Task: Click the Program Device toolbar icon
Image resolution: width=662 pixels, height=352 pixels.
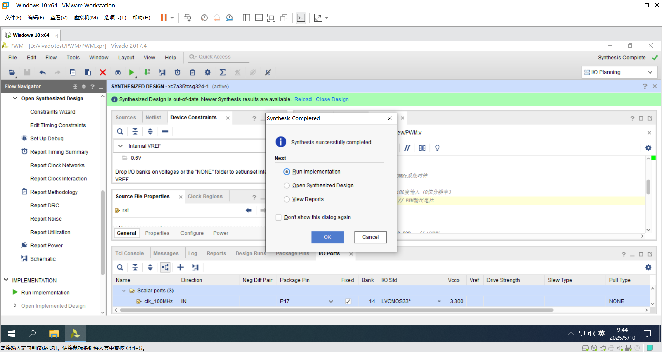Action: coord(147,72)
